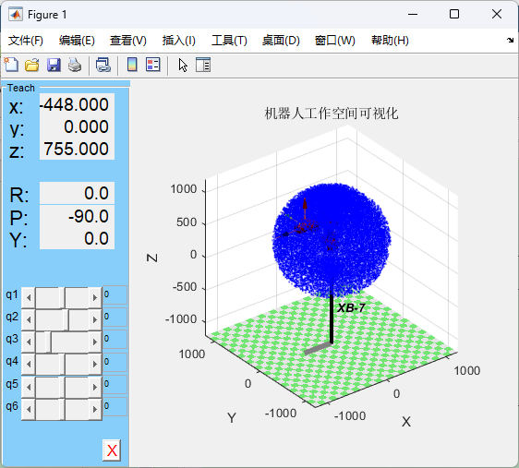Viewport: 519px width, 468px height.
Task: Click the X axis label
Action: click(x=406, y=422)
